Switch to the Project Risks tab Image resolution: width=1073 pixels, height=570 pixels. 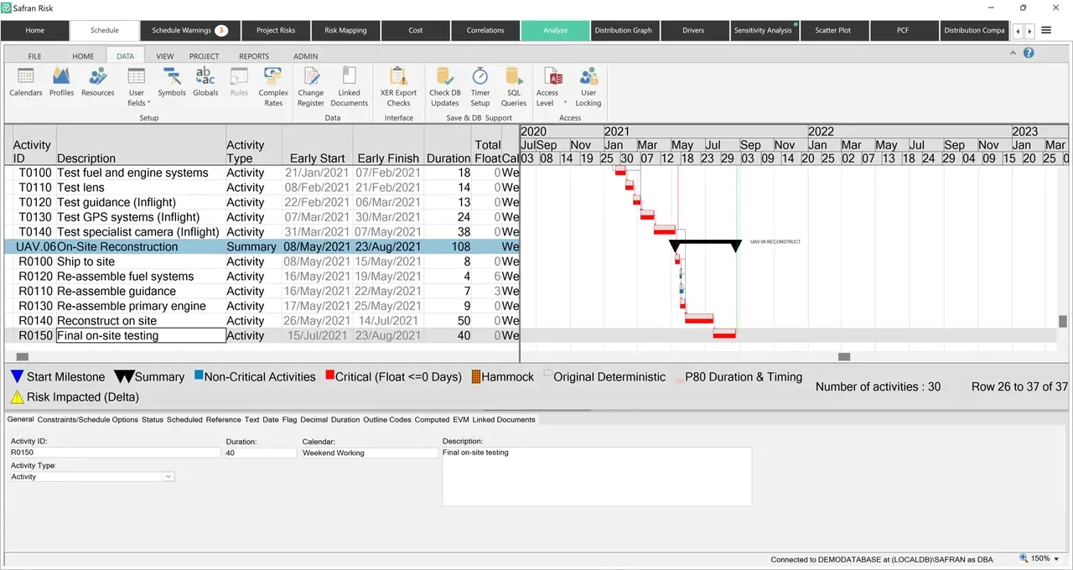276,30
